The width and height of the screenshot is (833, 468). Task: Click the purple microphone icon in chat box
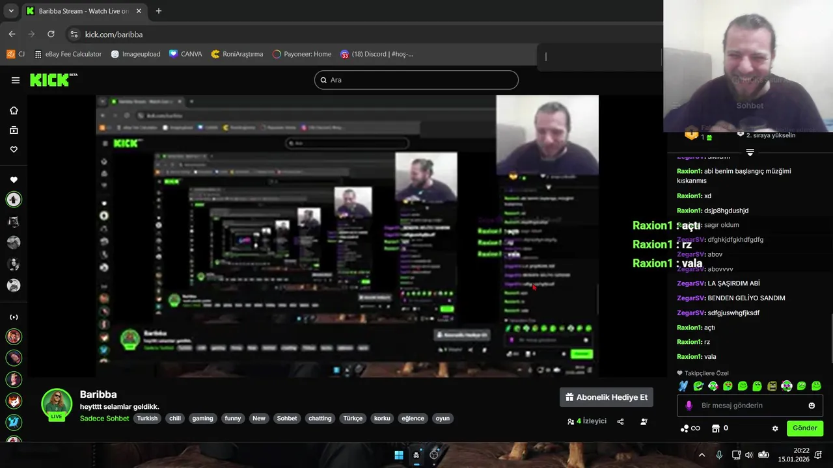[689, 406]
